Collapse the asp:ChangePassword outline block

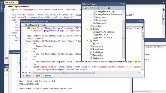point(26,67)
